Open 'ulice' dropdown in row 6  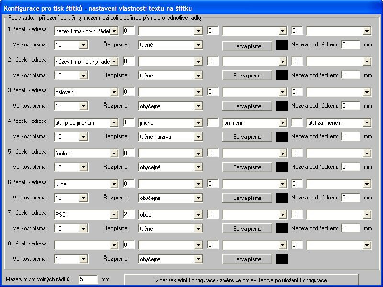(x=86, y=184)
